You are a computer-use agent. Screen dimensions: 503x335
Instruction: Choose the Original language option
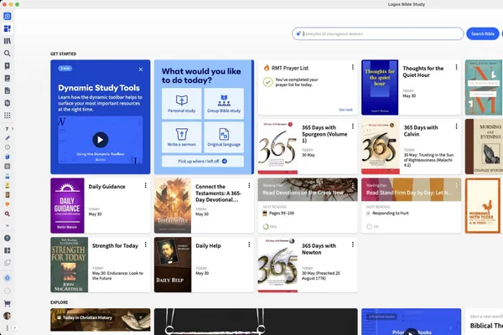224,137
